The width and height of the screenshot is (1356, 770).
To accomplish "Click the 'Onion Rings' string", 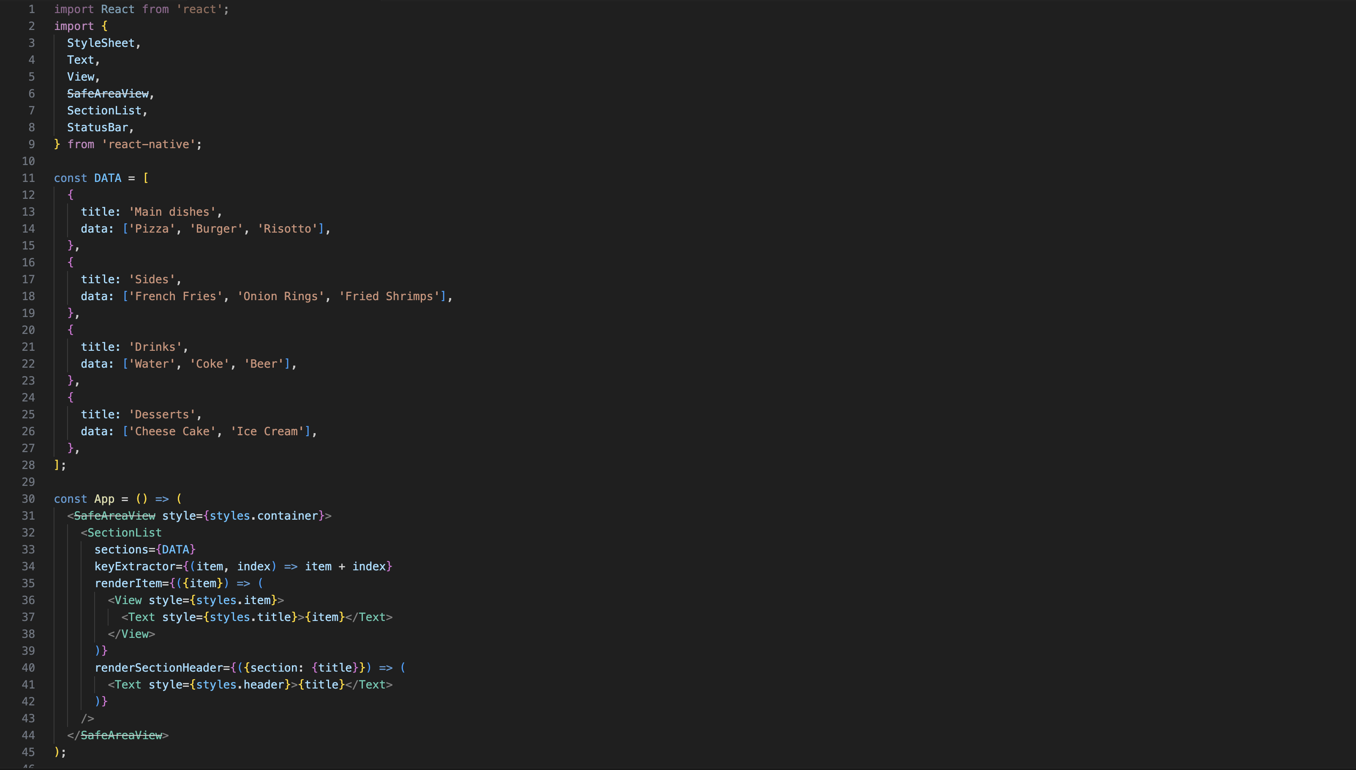I will tap(280, 297).
